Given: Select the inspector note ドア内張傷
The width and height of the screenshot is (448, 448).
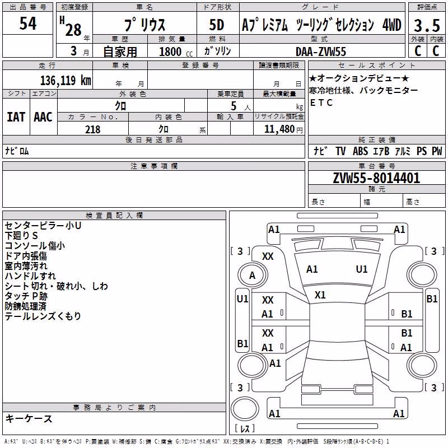Looking at the screenshot, I should (x=26, y=256).
